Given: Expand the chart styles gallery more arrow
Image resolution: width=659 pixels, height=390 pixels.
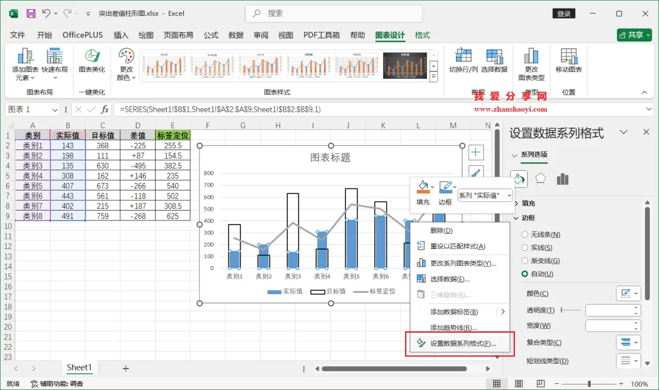Looking at the screenshot, I should [x=434, y=77].
